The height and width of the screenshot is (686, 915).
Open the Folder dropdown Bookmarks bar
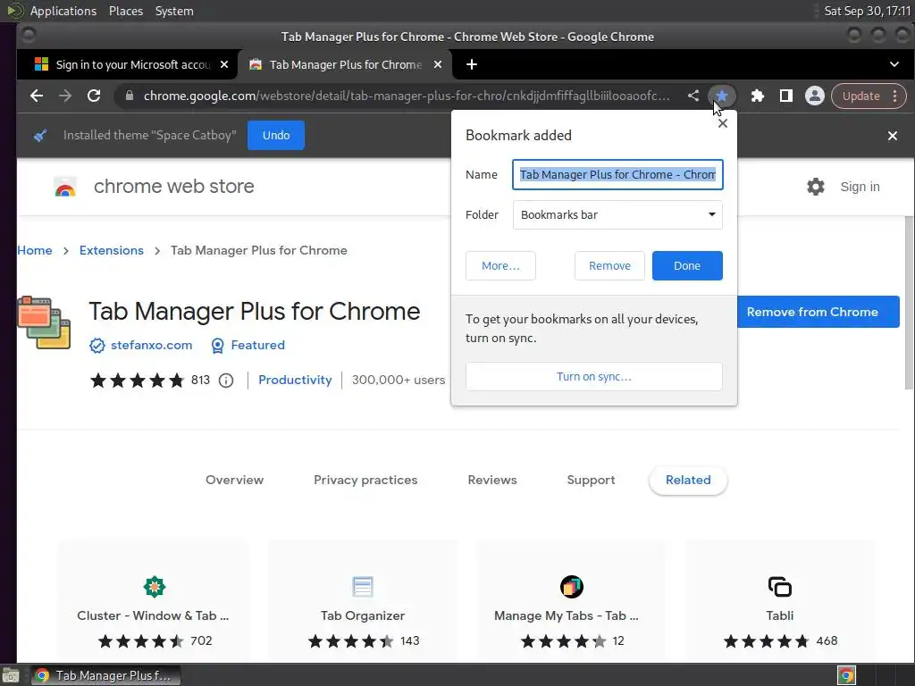[617, 214]
